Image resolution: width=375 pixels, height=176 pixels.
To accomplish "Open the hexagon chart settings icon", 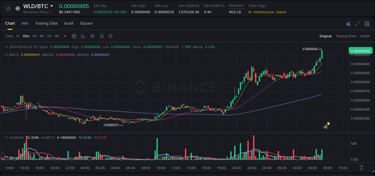I will pyautogui.click(x=110, y=36).
